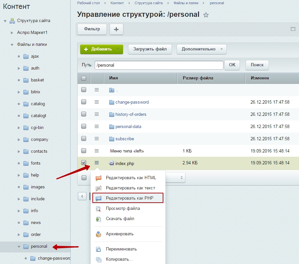299x264 pixels.
Task: Click the index.php file icon
Action: pyautogui.click(x=112, y=163)
